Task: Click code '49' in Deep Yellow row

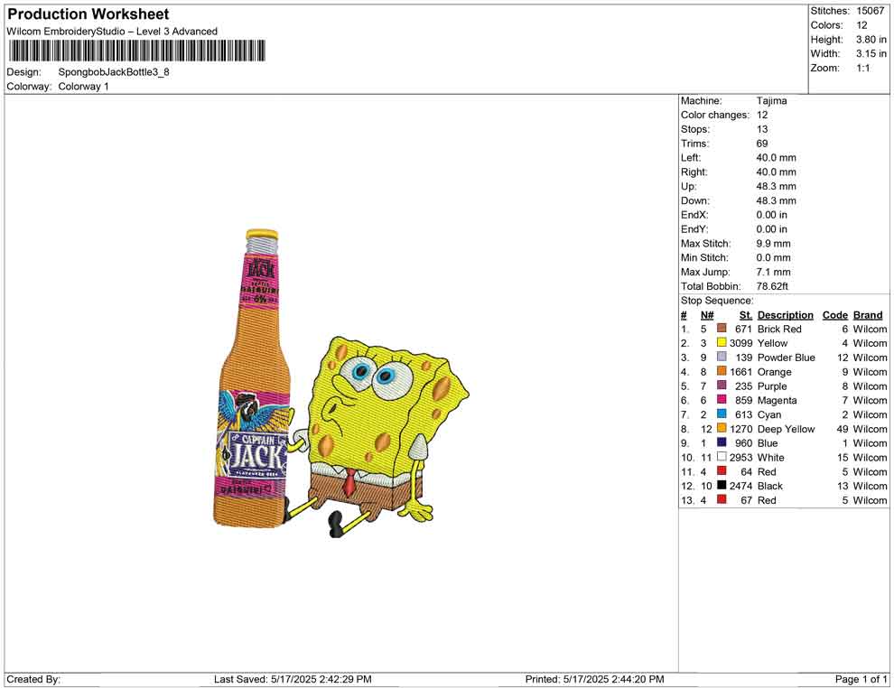Action: [843, 429]
